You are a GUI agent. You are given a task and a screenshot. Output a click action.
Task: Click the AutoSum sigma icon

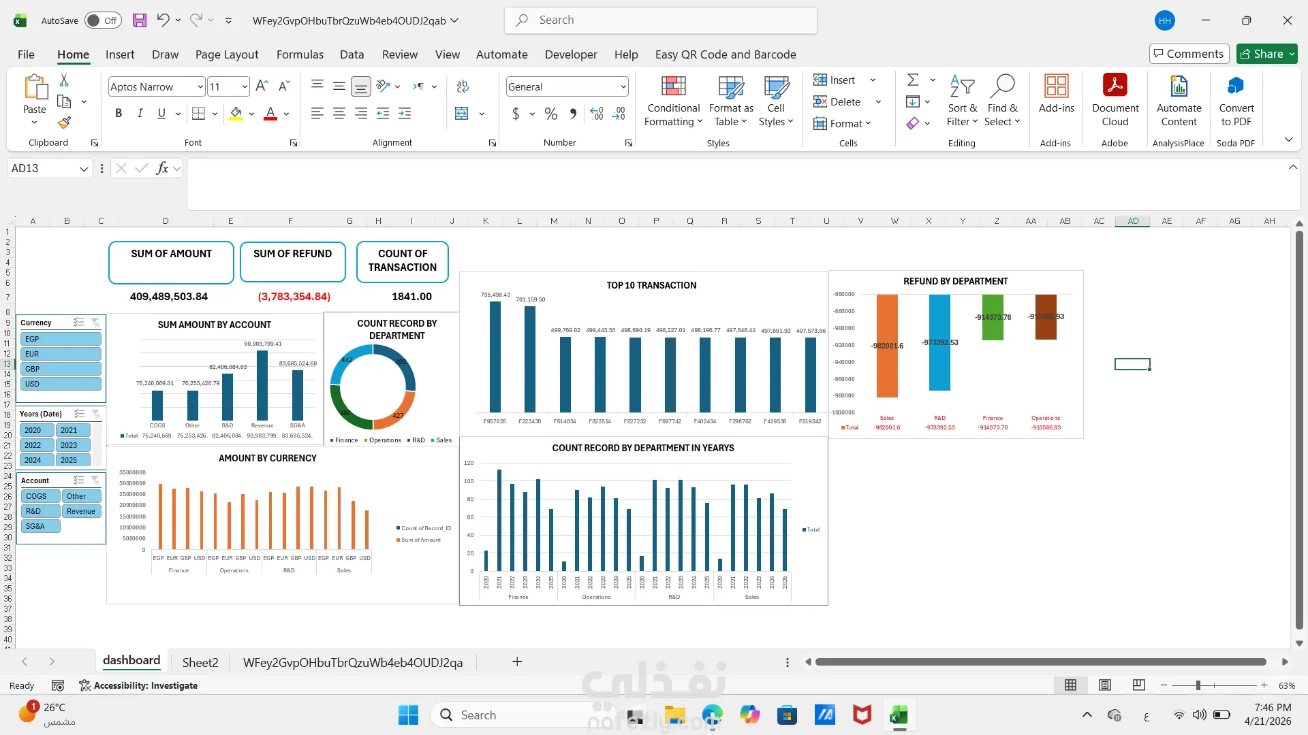point(913,80)
